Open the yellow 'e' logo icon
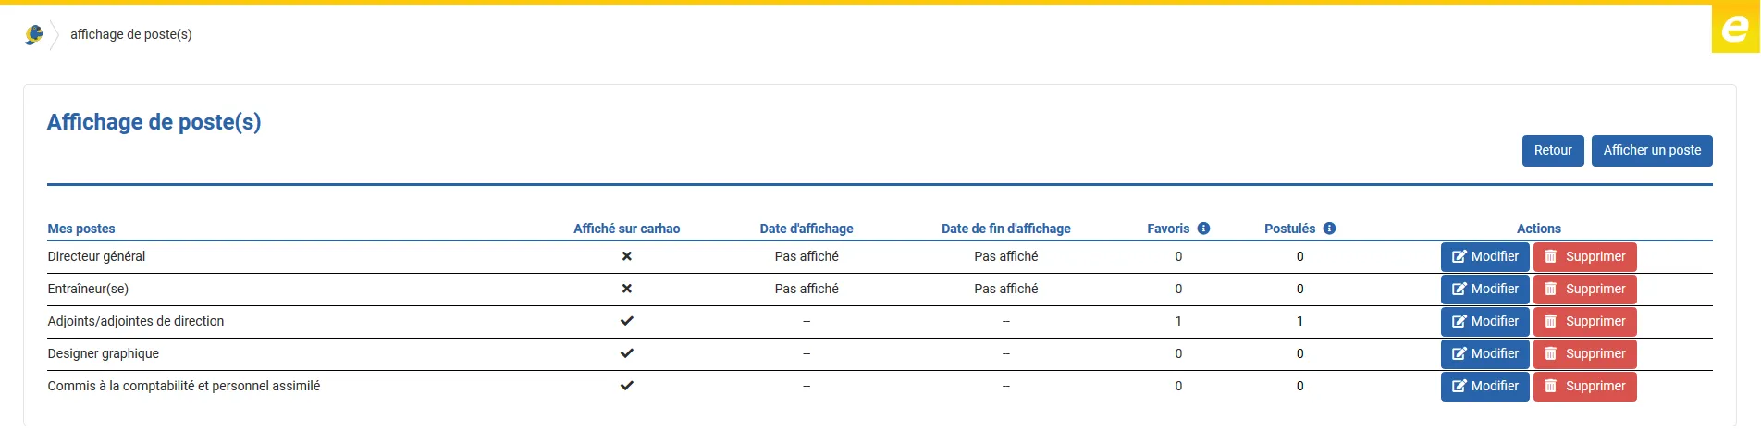The image size is (1761, 445). (x=1735, y=29)
